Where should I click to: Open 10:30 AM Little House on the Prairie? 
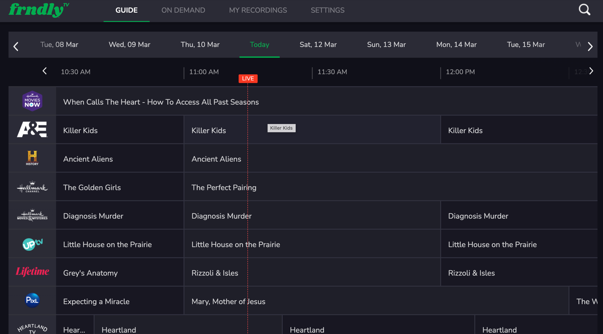pos(120,244)
